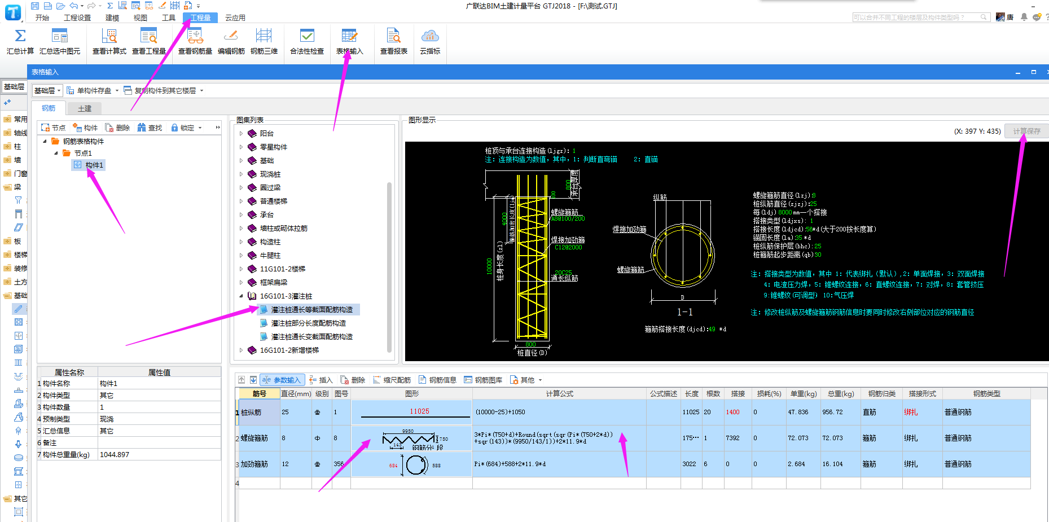Collapse the 节点1 tree node
The image size is (1049, 522).
[x=56, y=153]
